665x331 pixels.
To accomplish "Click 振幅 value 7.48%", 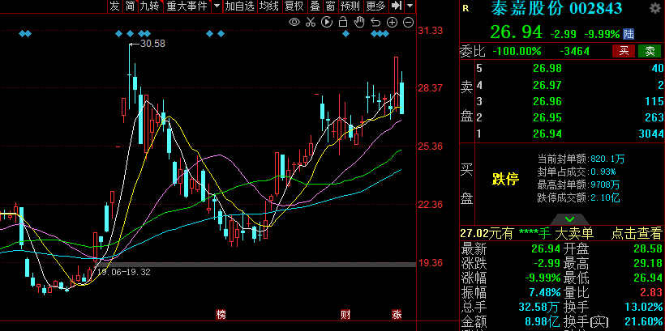I will (545, 292).
